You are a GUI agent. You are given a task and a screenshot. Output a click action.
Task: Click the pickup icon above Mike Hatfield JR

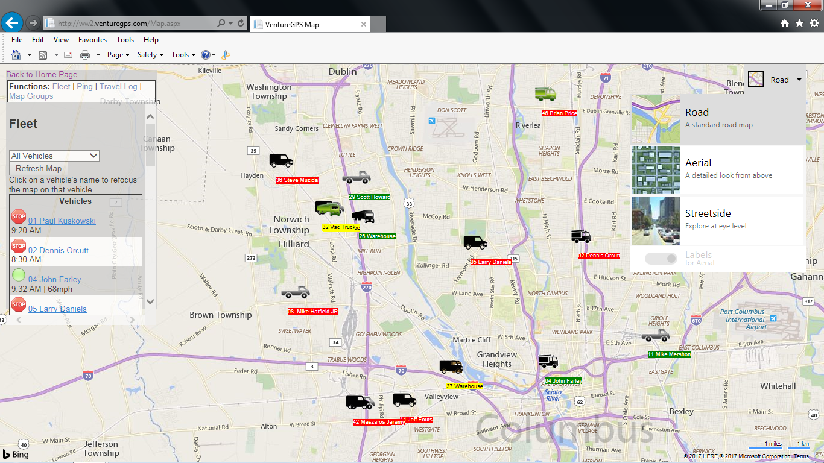coord(295,292)
